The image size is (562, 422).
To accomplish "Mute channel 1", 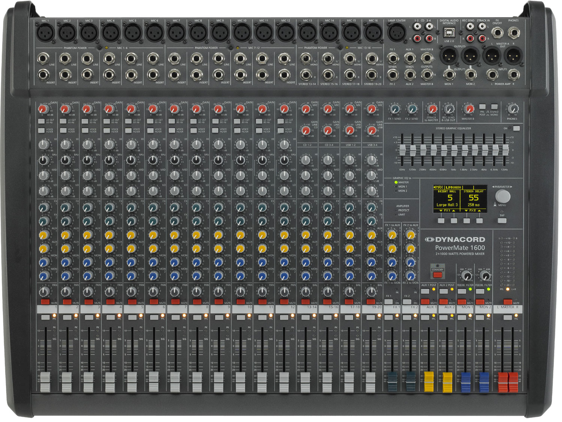I will [x=45, y=302].
